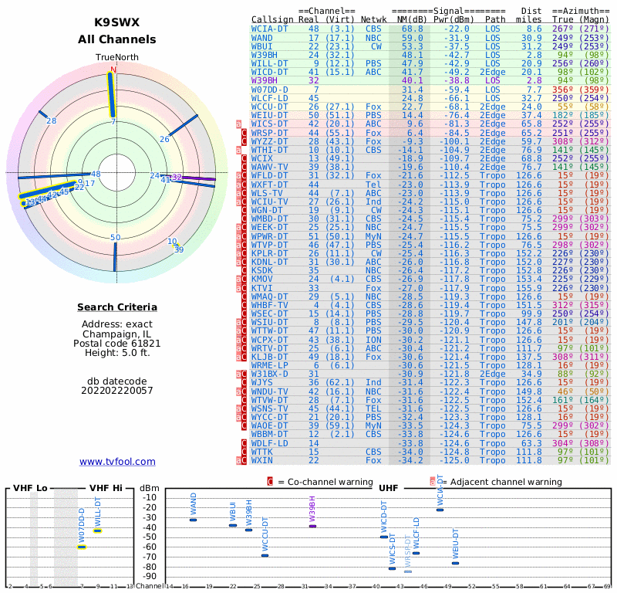The height and width of the screenshot is (593, 617).
Task: Select the WBBM-DT callsign entry
Action: pos(269,434)
